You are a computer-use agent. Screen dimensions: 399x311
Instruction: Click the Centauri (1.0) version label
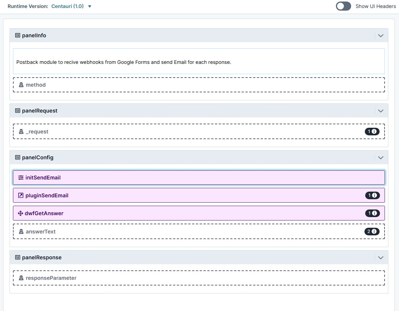68,6
